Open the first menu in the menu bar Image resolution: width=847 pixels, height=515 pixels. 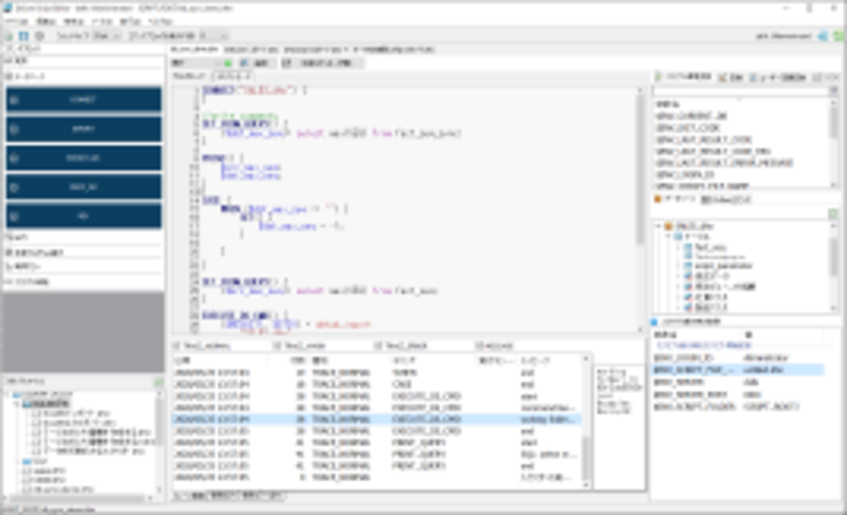[x=15, y=22]
